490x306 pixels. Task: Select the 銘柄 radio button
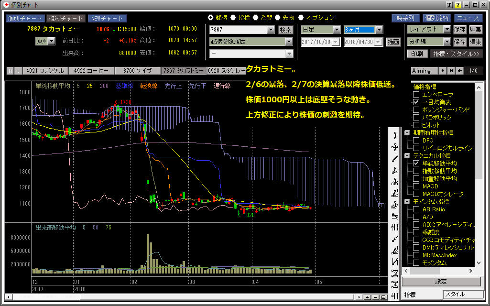[211, 18]
